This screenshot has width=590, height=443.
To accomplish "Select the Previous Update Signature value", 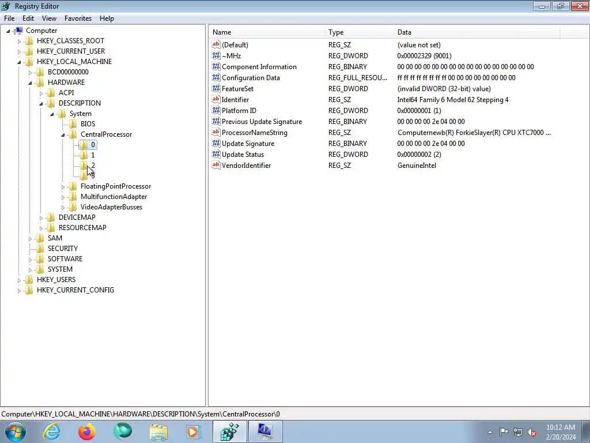I will tap(262, 121).
